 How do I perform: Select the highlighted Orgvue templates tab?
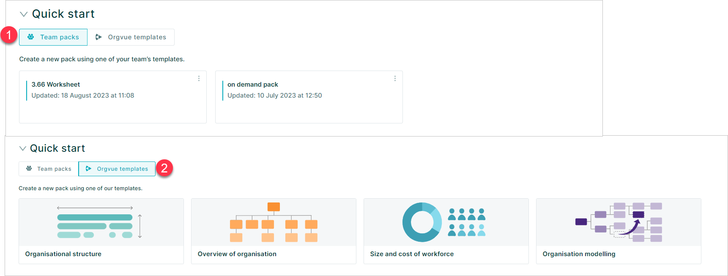pos(117,169)
